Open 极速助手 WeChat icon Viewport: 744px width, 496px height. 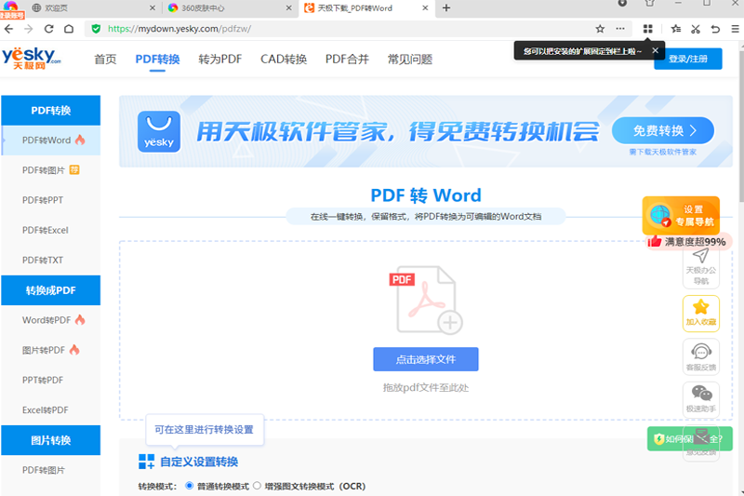pyautogui.click(x=701, y=399)
